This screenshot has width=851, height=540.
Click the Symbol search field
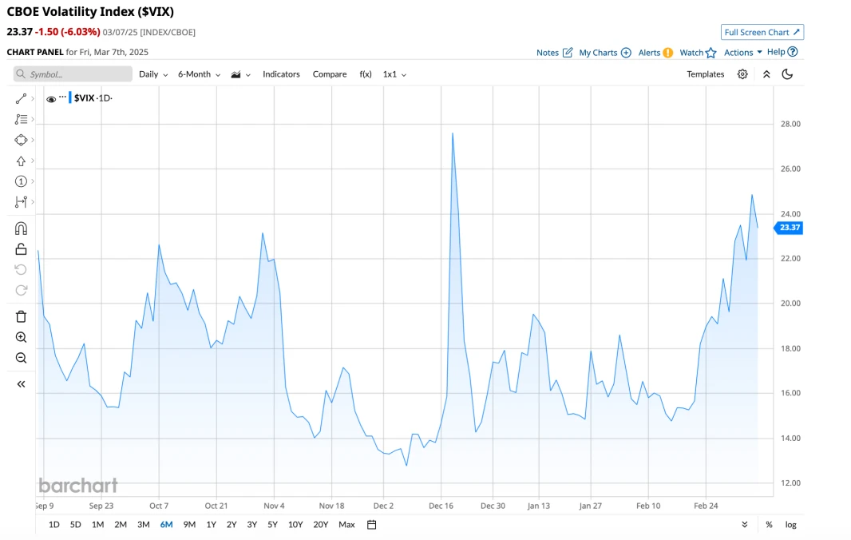tap(73, 74)
